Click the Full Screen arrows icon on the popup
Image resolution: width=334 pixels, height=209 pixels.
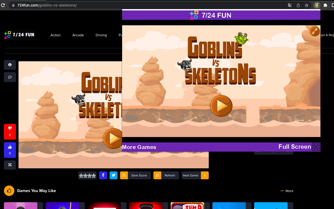tap(316, 147)
